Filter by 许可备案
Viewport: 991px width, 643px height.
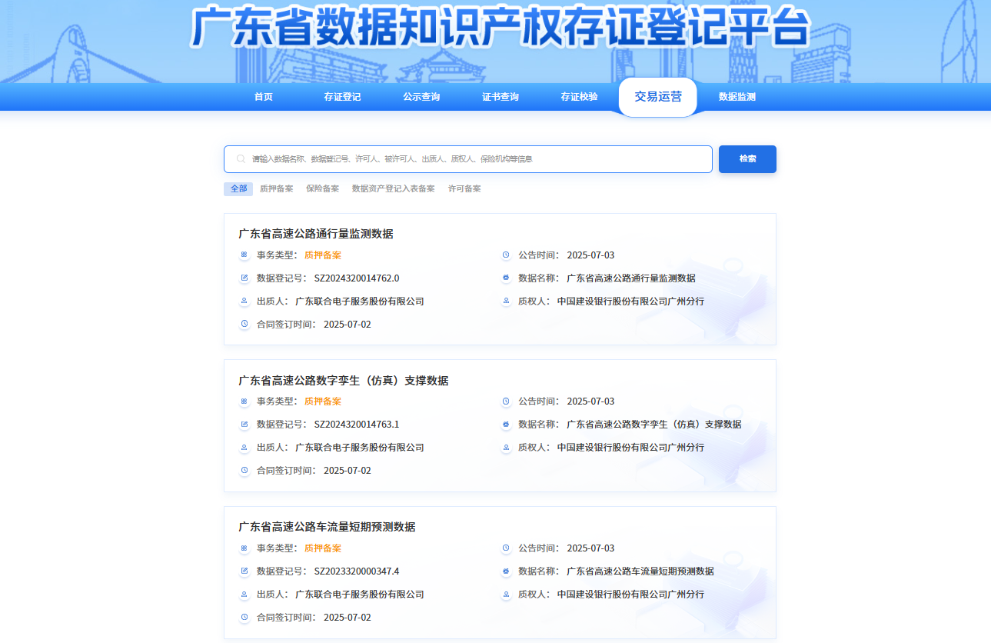click(464, 188)
